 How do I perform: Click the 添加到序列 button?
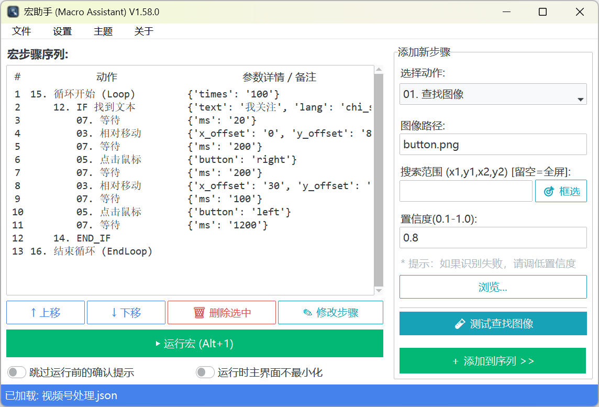493,361
